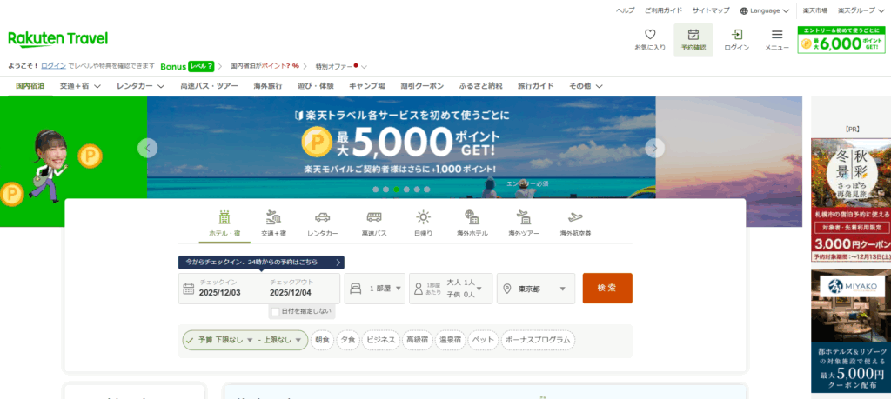Open the Language dropdown in top bar
The image size is (891, 399).
(x=764, y=10)
